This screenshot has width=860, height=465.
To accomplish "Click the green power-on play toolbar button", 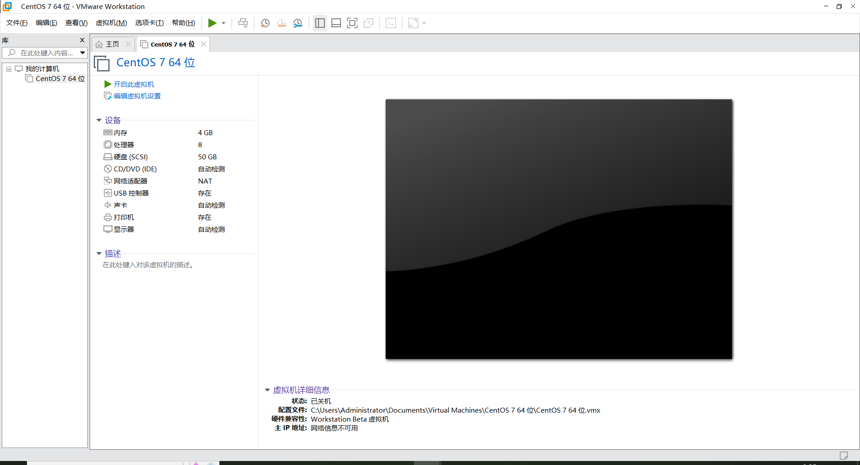I will click(x=212, y=23).
